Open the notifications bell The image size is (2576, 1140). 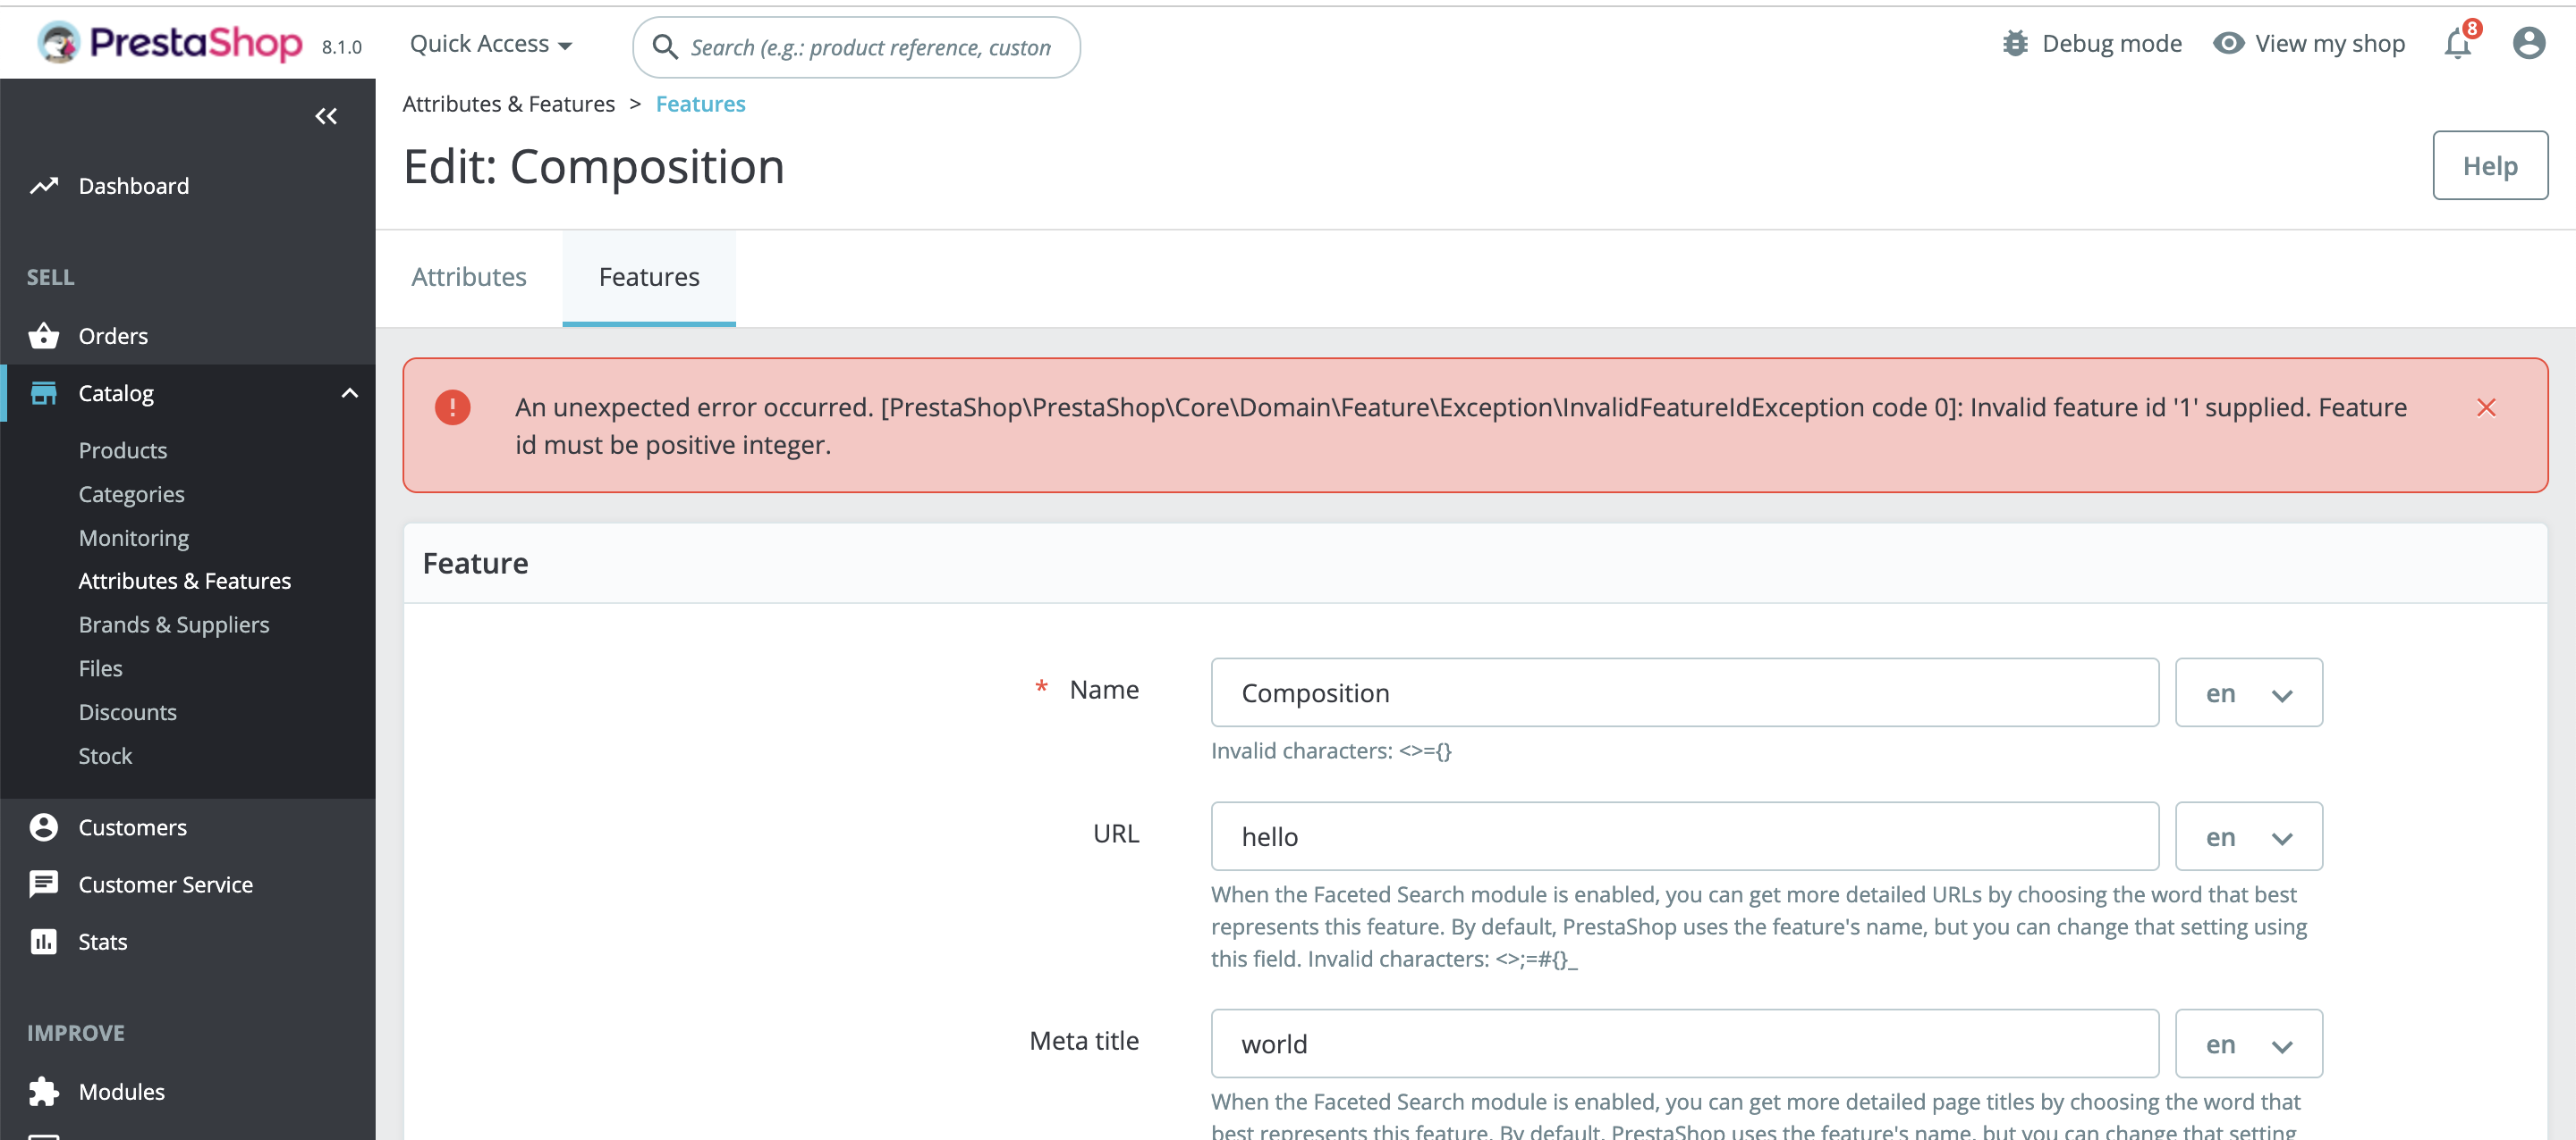click(2457, 43)
